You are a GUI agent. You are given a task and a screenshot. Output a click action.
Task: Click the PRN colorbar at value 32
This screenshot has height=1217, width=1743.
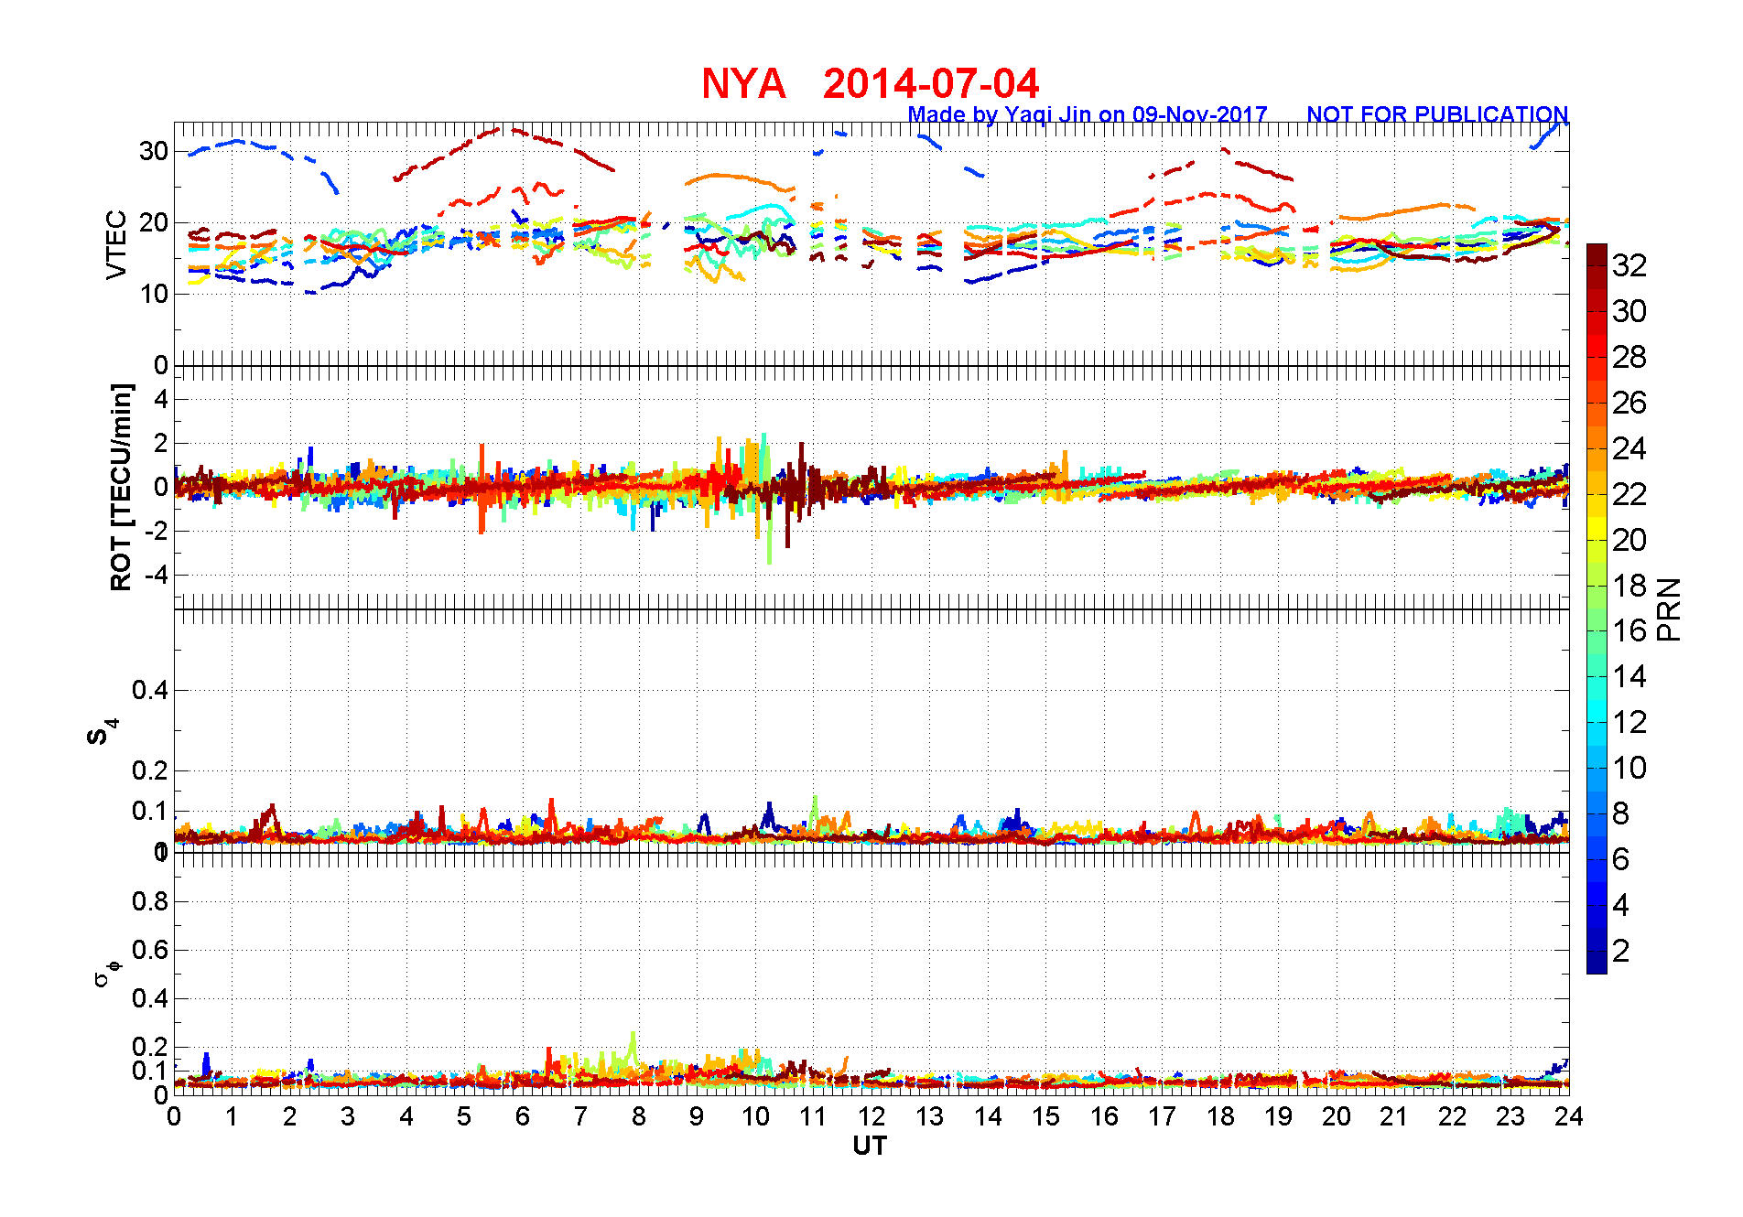[1597, 265]
